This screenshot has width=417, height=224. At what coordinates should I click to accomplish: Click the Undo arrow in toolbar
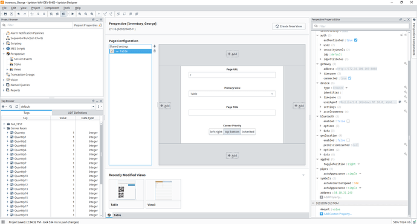point(19,14)
